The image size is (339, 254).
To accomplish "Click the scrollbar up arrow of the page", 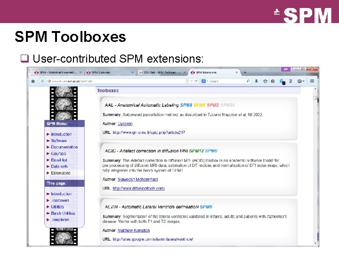I will [315, 89].
